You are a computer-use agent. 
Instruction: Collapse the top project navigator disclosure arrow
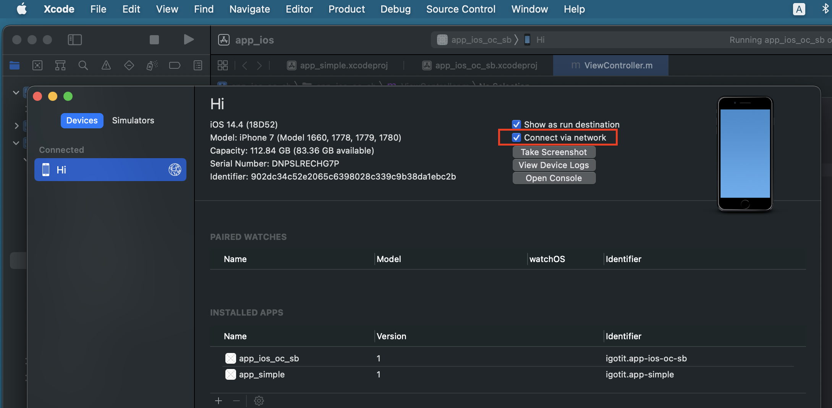click(16, 92)
